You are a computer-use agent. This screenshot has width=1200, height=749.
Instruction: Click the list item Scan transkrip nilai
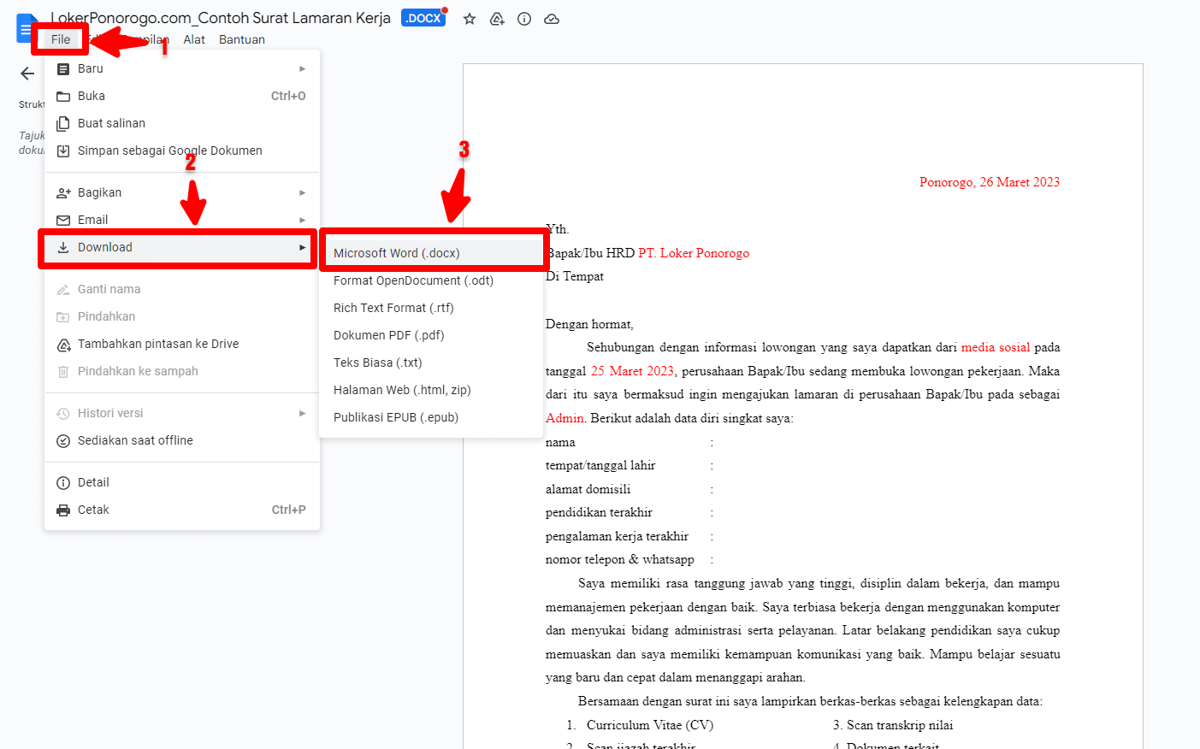click(900, 725)
